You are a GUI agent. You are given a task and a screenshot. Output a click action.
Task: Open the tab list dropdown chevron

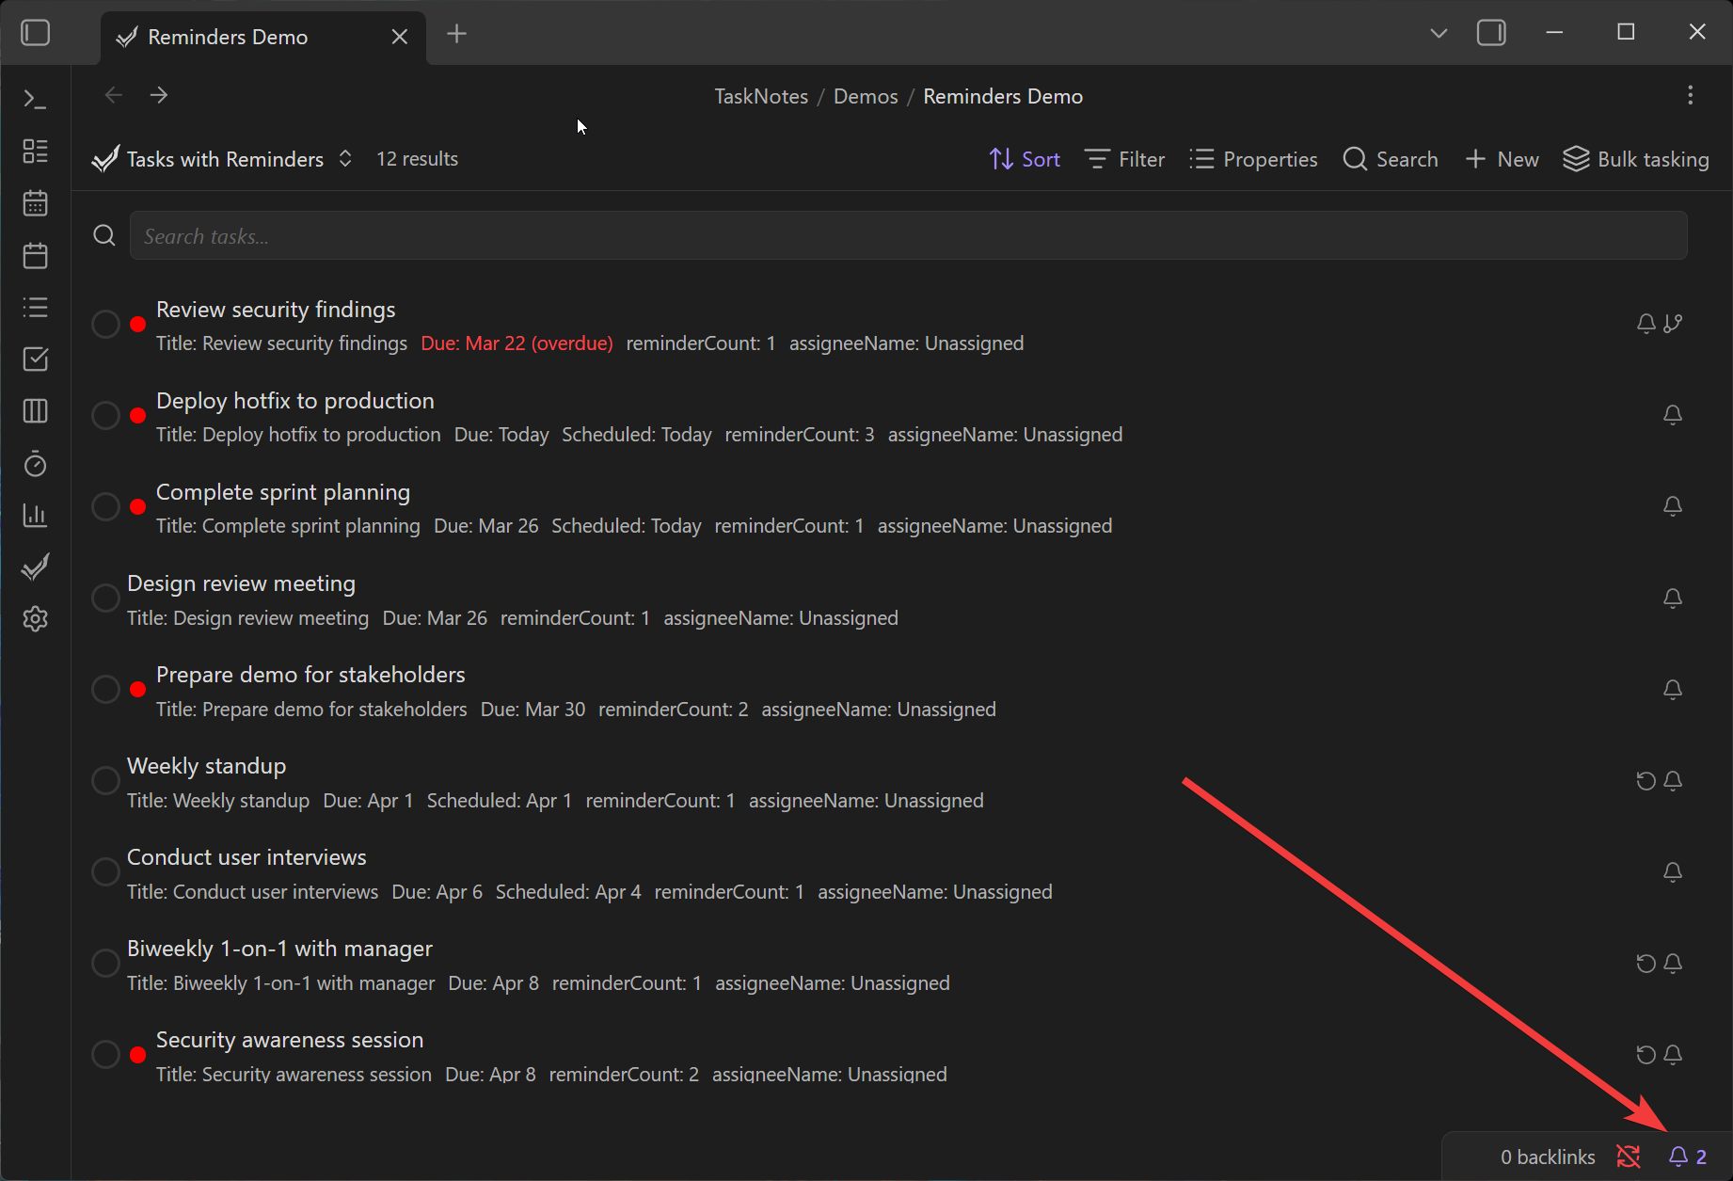click(1438, 34)
